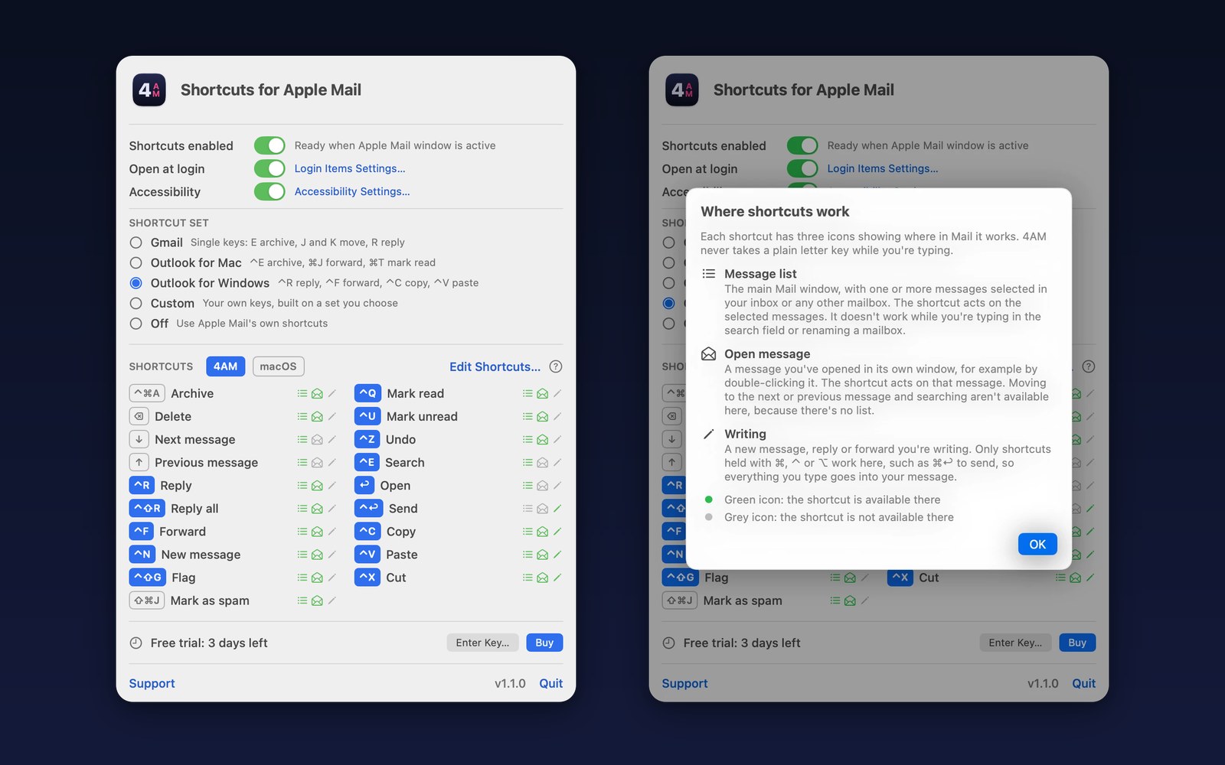Select the Off shortcut set option
This screenshot has height=765, width=1225.
[136, 323]
